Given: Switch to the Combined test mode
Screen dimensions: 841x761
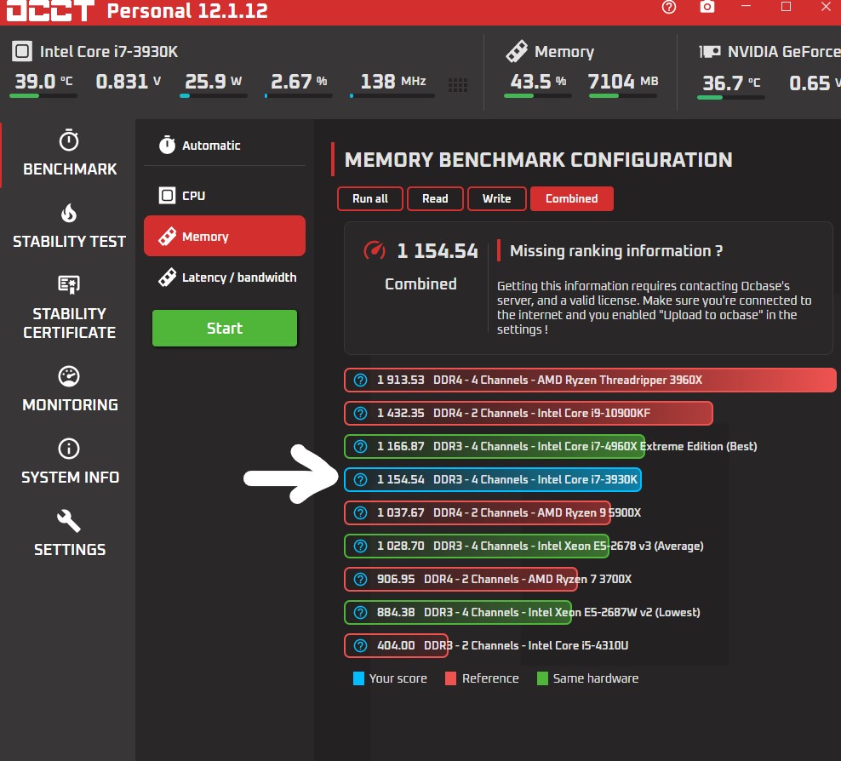Looking at the screenshot, I should (x=572, y=198).
